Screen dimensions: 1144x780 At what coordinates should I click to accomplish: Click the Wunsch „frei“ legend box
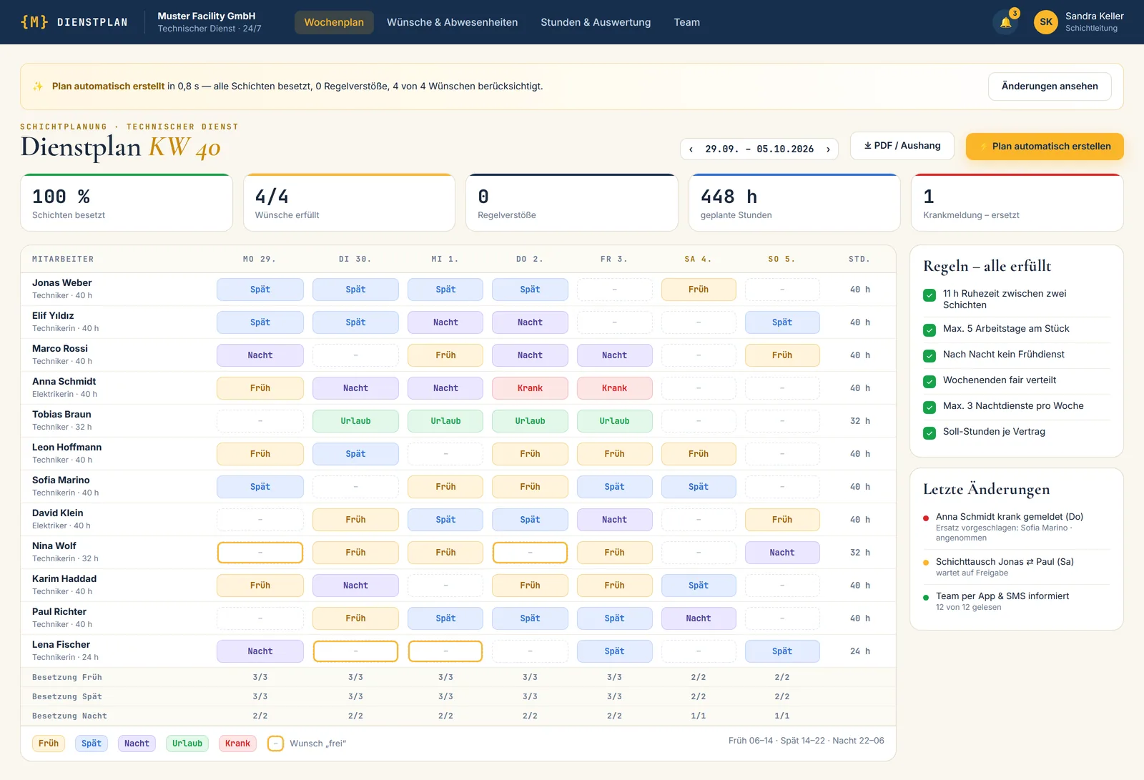(275, 744)
